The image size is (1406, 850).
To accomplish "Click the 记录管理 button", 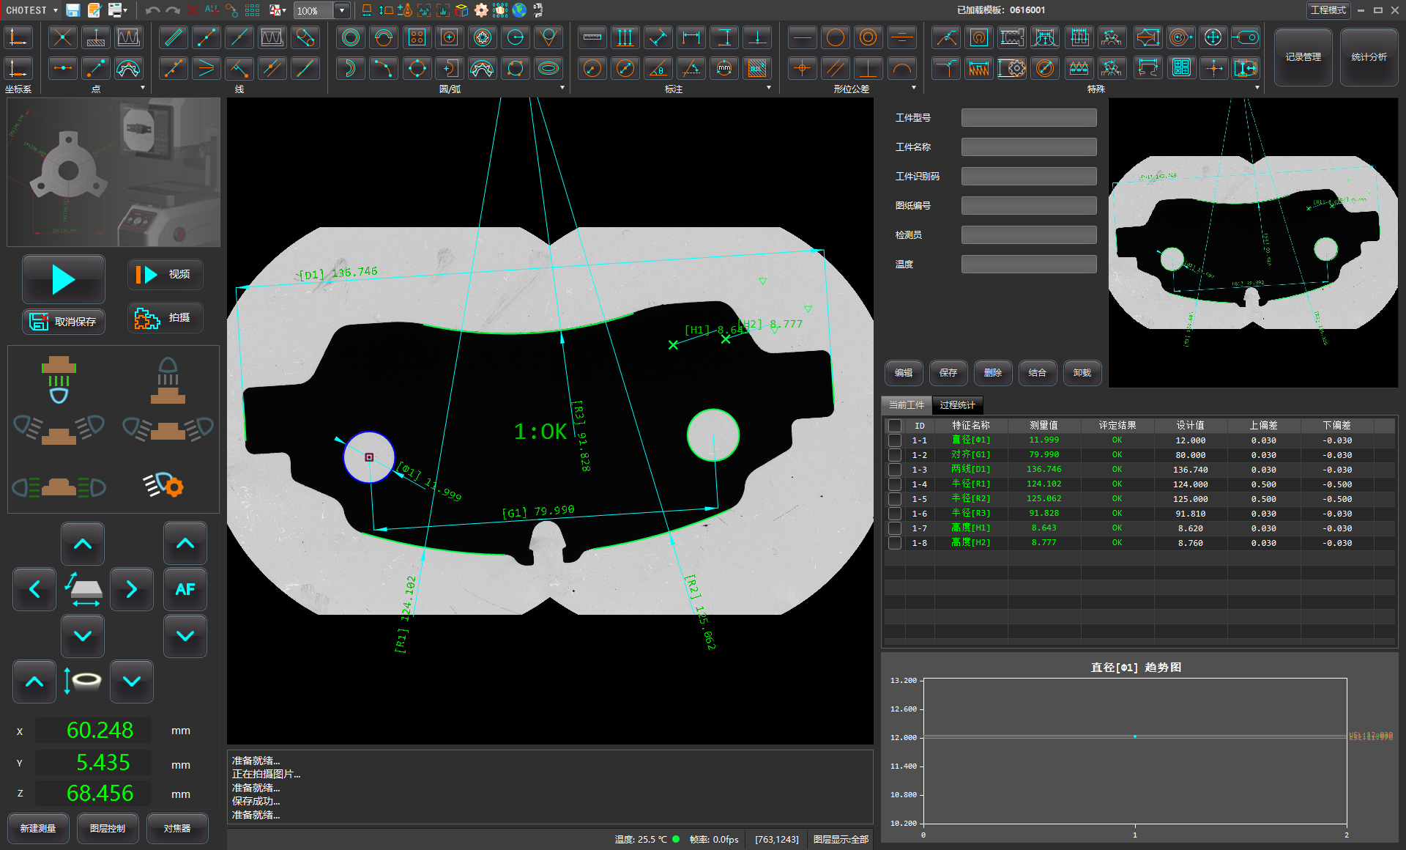I will (x=1303, y=57).
